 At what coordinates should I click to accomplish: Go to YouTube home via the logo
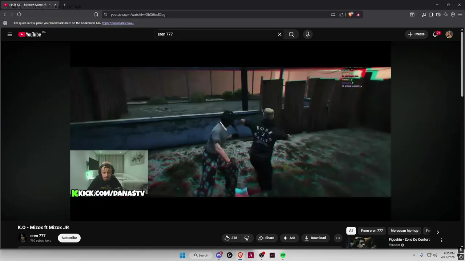[x=30, y=34]
